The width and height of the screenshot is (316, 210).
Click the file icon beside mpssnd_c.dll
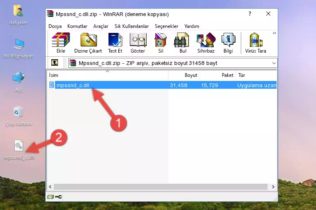click(52, 85)
